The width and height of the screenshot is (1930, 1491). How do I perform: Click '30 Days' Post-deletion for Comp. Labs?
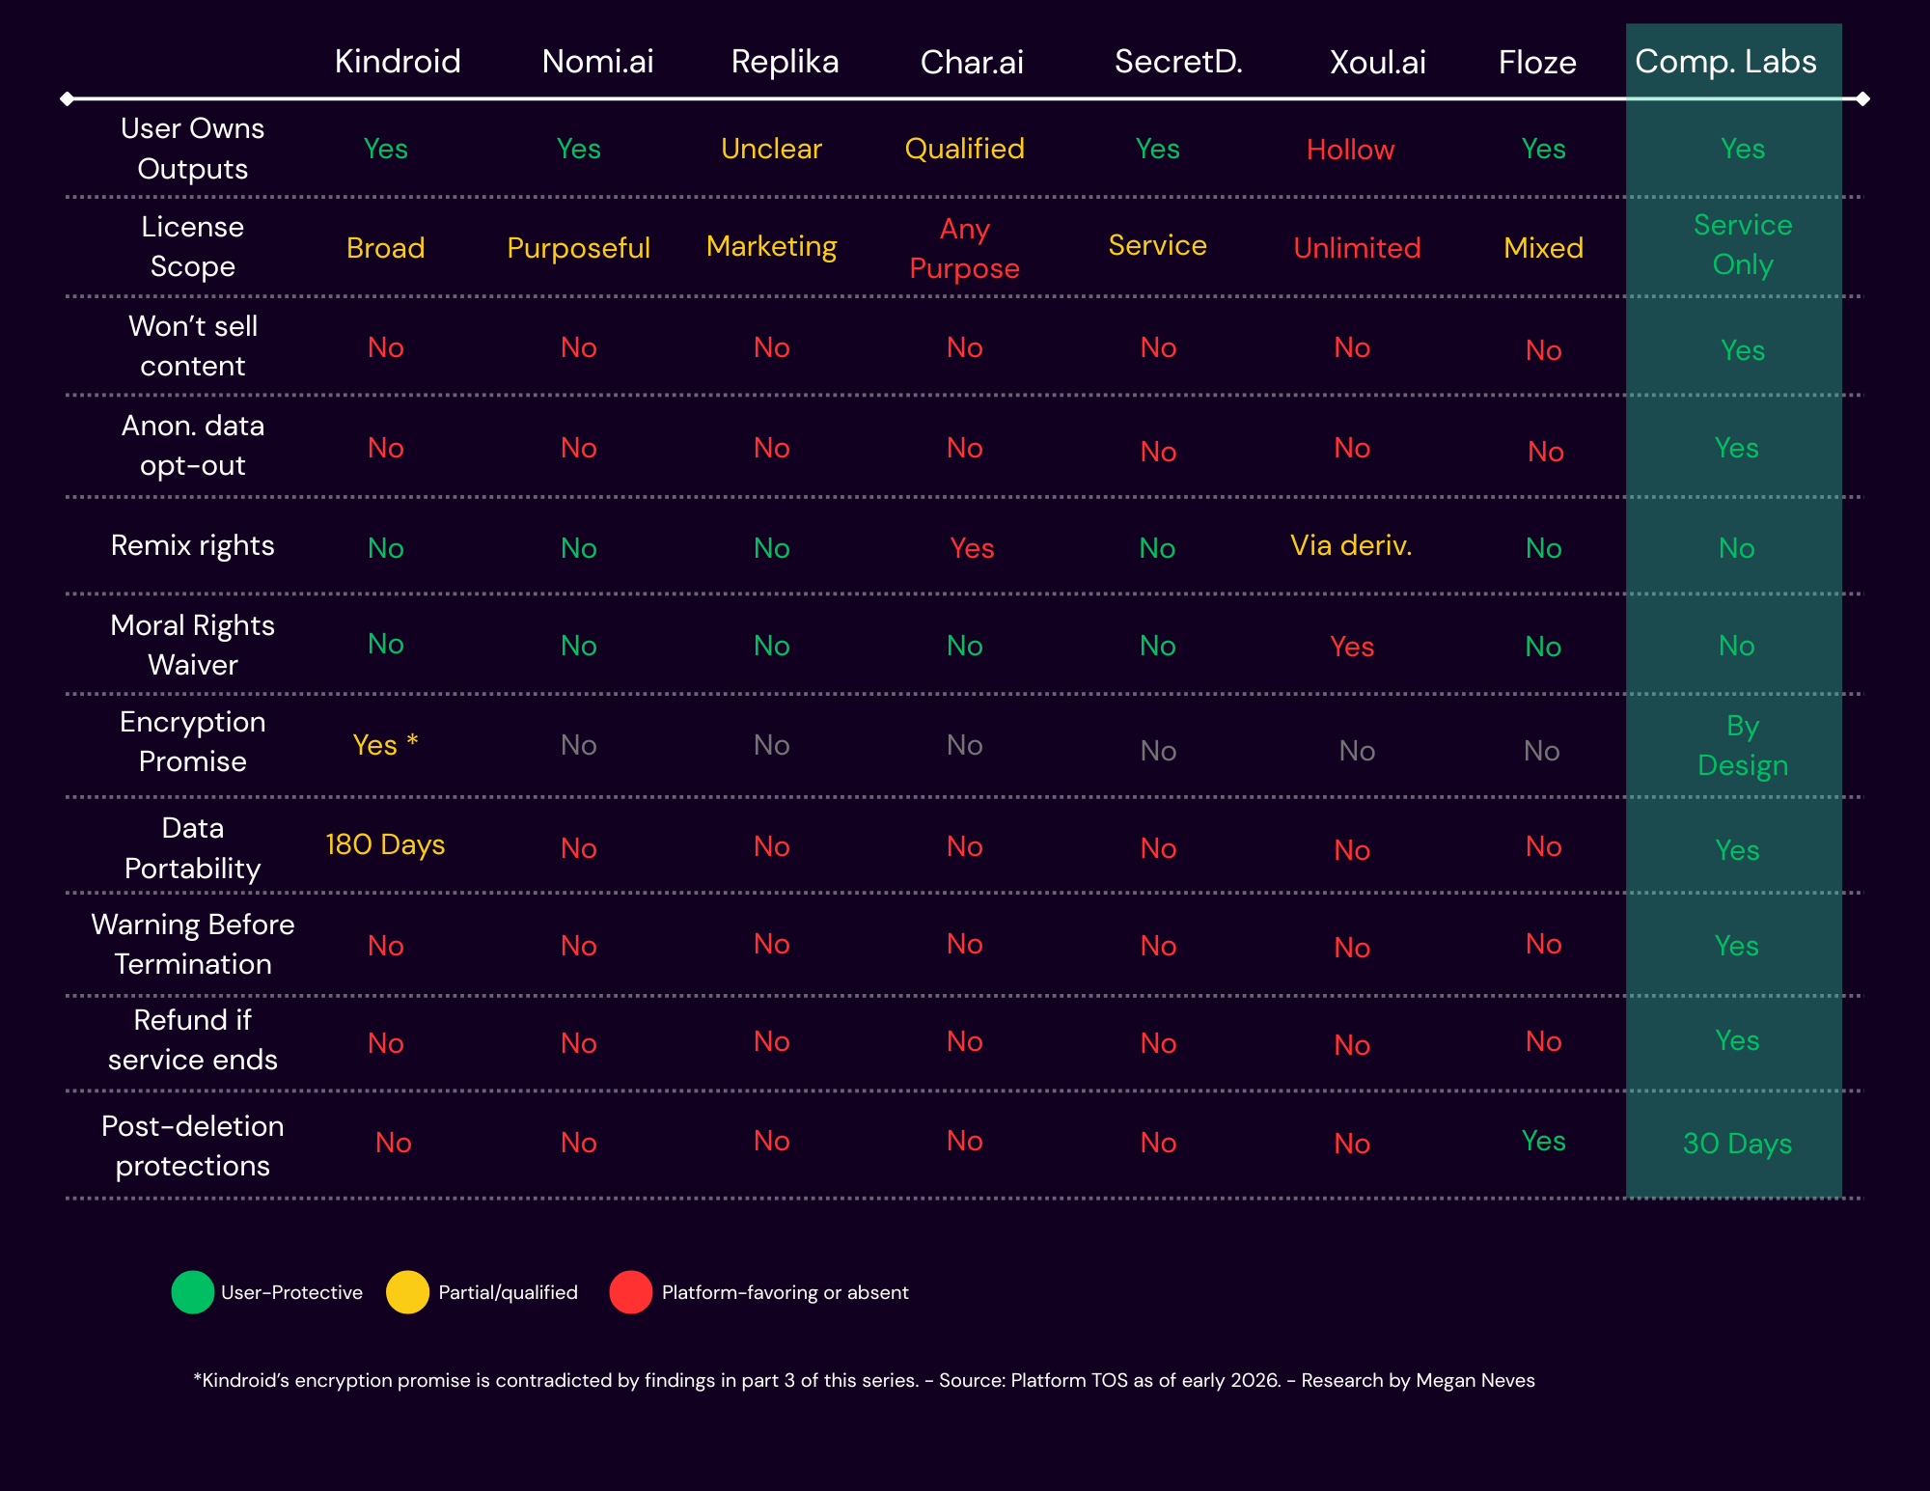click(x=1737, y=1144)
